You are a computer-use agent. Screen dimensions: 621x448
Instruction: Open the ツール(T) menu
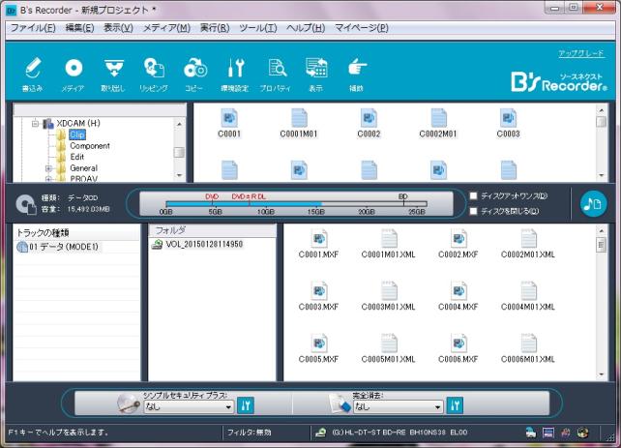coord(258,28)
